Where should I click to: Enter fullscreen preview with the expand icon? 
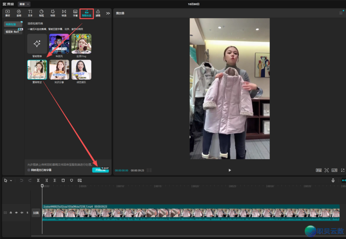[x=342, y=170]
